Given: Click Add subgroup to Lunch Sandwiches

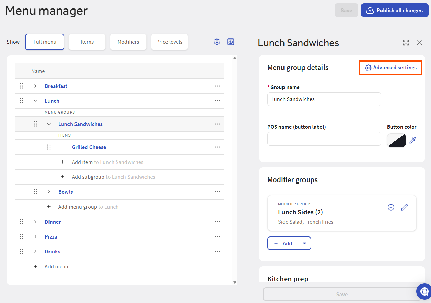Looking at the screenshot, I should [113, 177].
